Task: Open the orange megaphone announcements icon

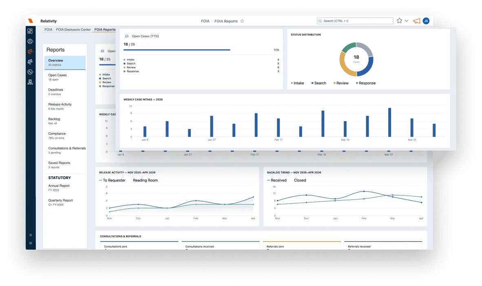Action: [x=416, y=21]
